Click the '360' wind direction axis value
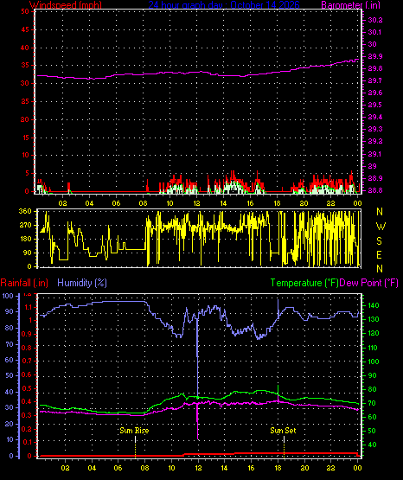 (x=25, y=211)
